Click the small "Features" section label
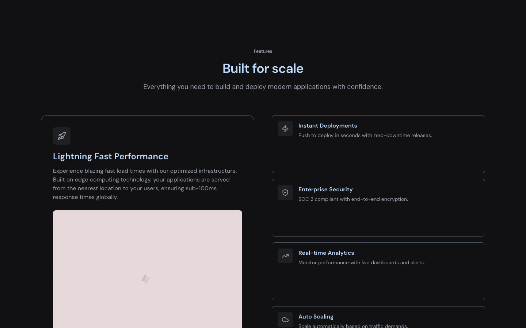The image size is (526, 328). pos(263,51)
